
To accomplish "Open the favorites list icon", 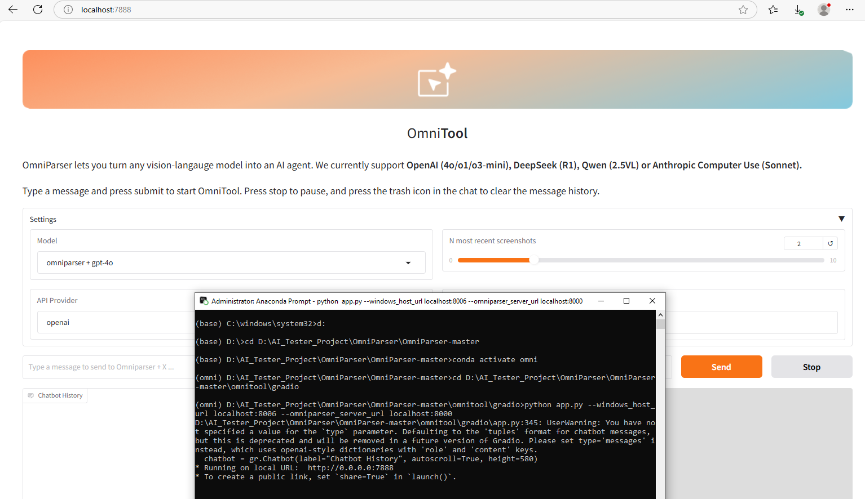I will click(773, 10).
